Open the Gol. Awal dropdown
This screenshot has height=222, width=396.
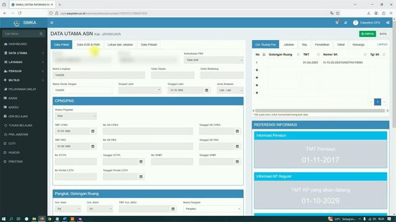[x=67, y=208]
